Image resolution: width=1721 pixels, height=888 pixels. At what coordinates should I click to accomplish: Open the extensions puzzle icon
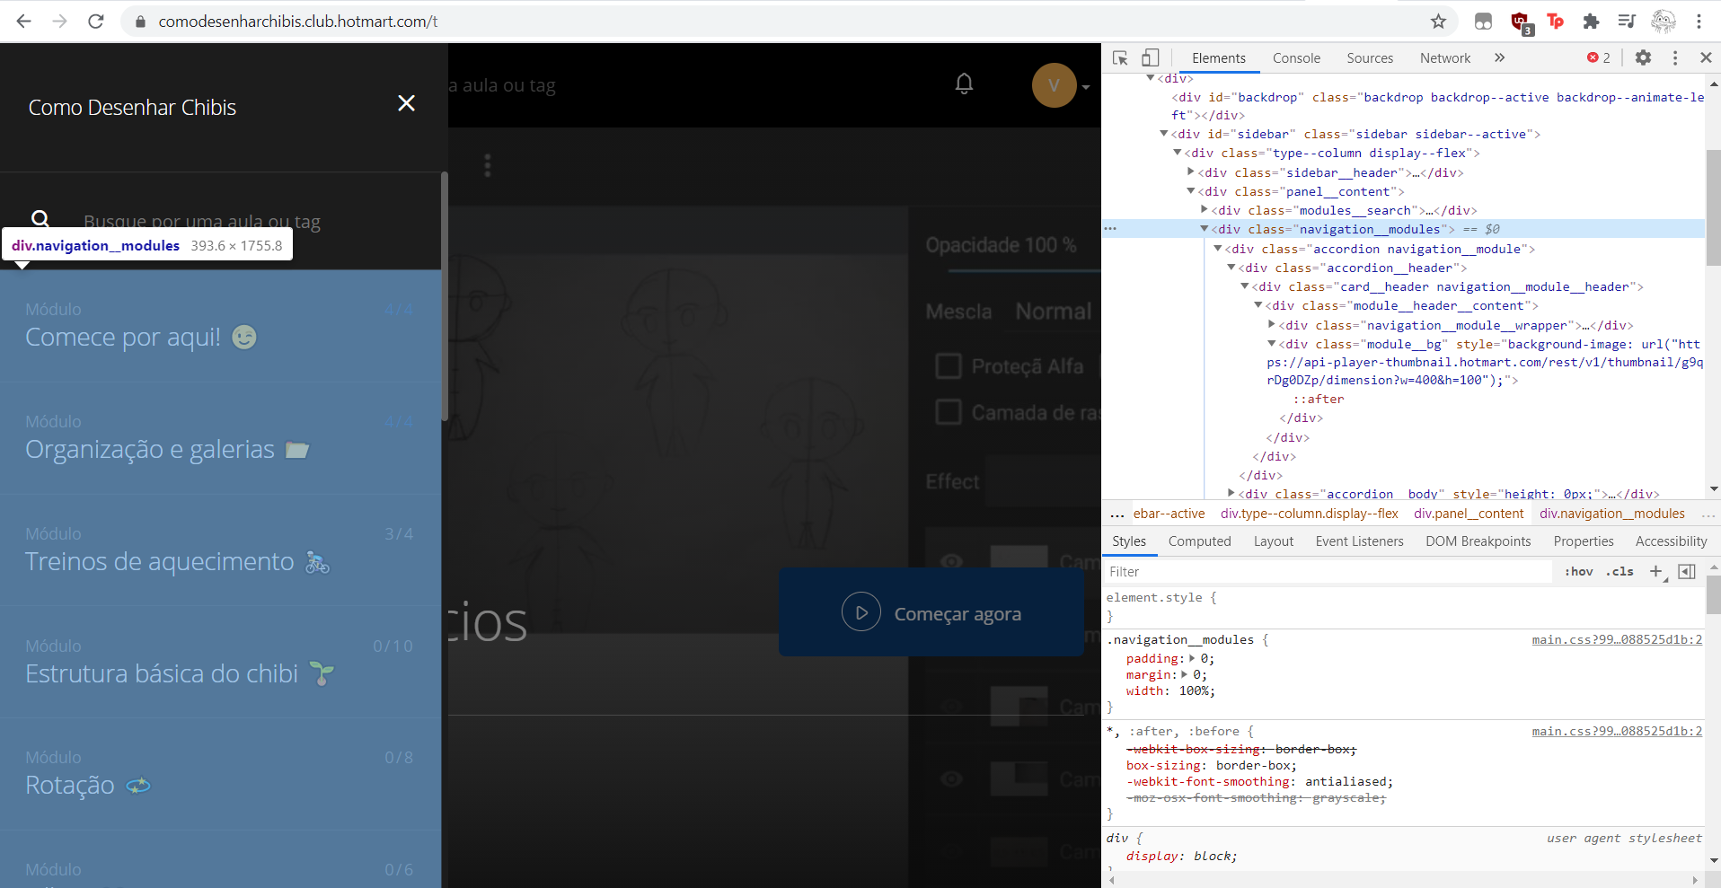1591,21
